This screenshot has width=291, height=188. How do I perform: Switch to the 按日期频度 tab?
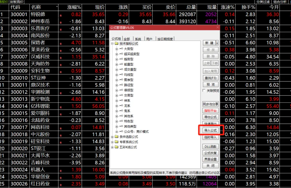click(x=165, y=39)
